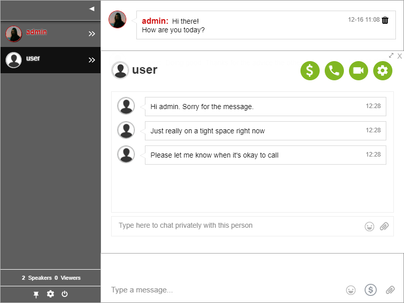Screen dimensions: 404x303
Task: Open the emoji picker in main chat
Action: click(350, 290)
